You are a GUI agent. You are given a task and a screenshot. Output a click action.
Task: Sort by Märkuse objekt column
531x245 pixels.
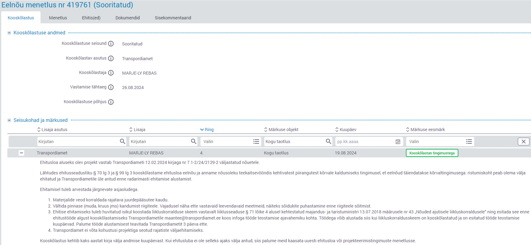(281, 130)
